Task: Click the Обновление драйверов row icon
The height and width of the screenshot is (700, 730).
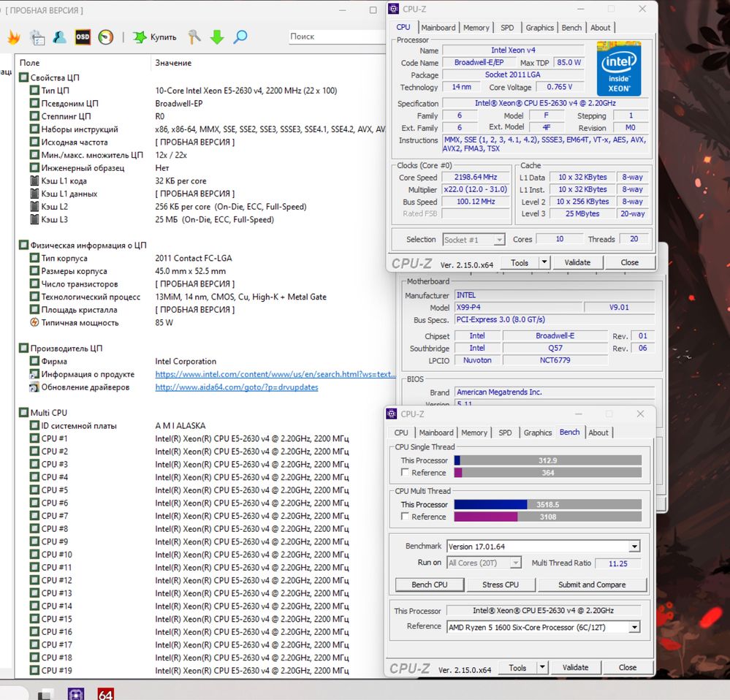Action: [x=34, y=387]
